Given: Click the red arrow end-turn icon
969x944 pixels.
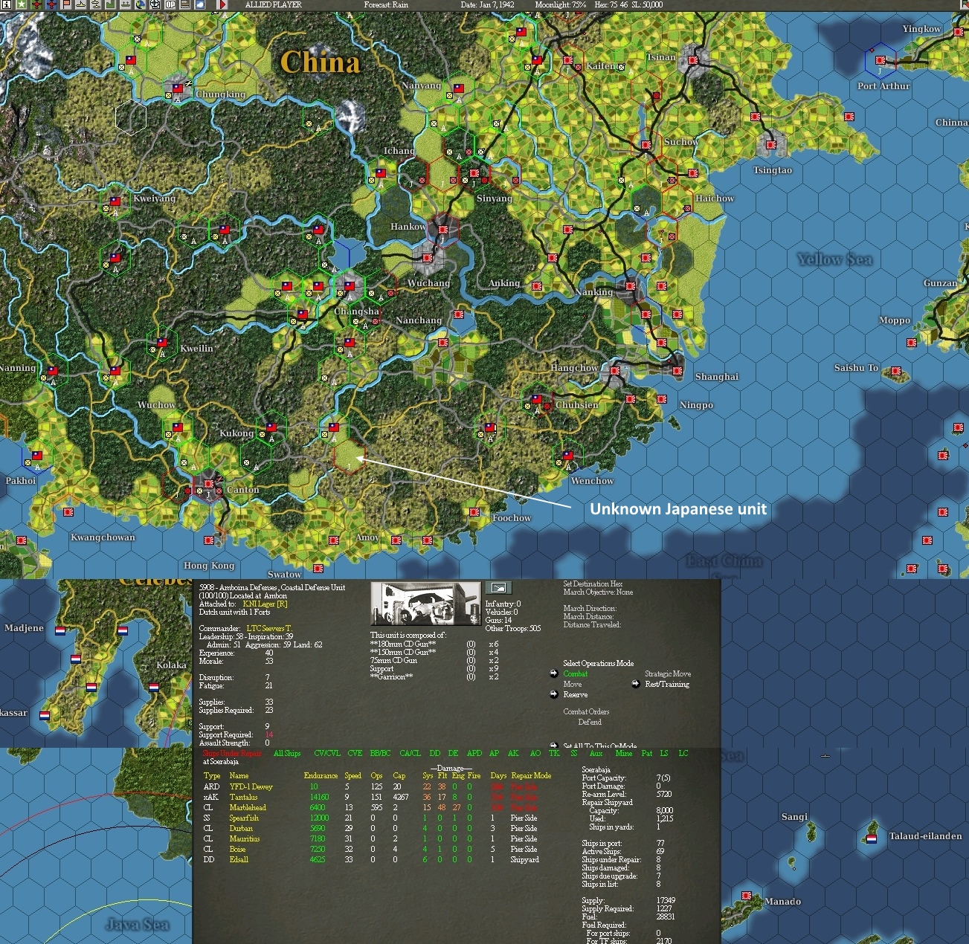Looking at the screenshot, I should pyautogui.click(x=222, y=4).
